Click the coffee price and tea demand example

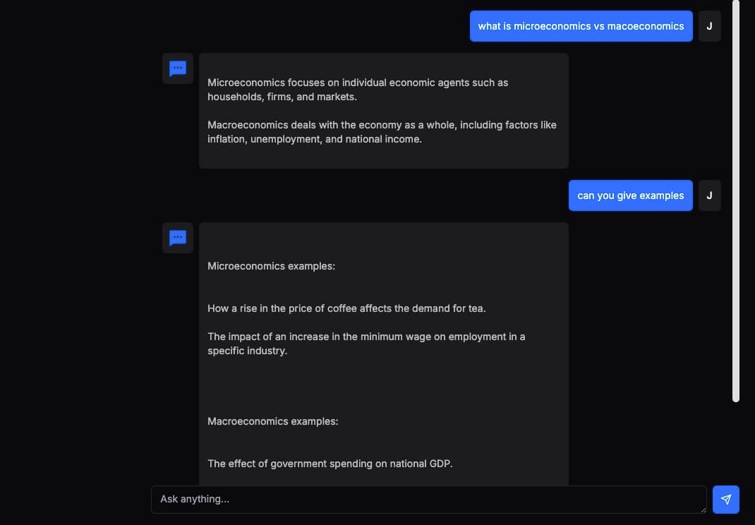click(x=346, y=308)
